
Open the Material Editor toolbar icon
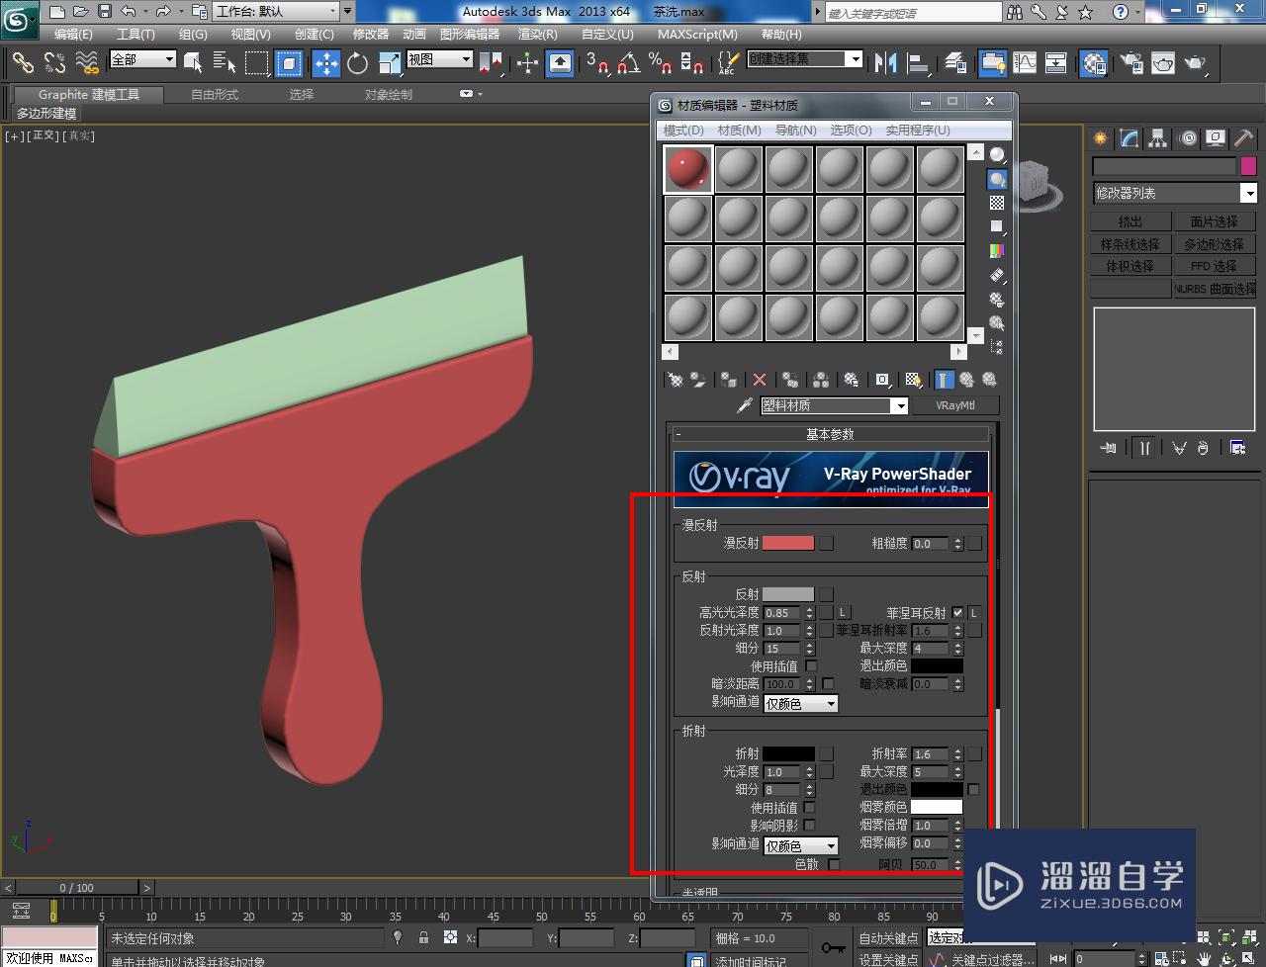click(x=1094, y=63)
